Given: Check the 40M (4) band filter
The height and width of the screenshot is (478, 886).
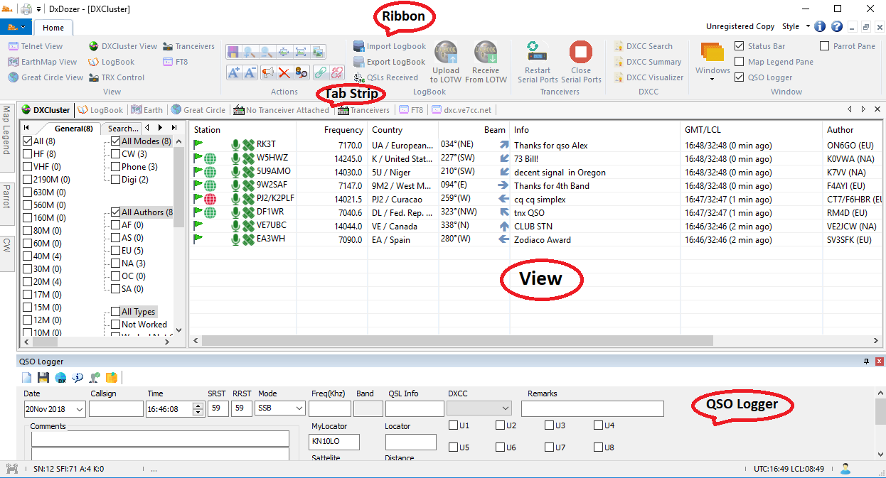Looking at the screenshot, I should [x=28, y=256].
